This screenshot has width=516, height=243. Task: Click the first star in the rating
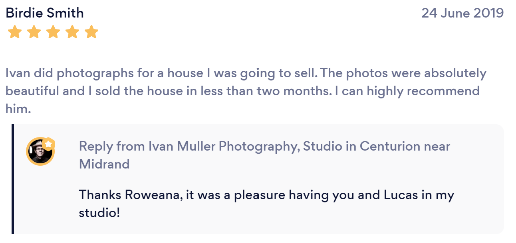coord(15,32)
